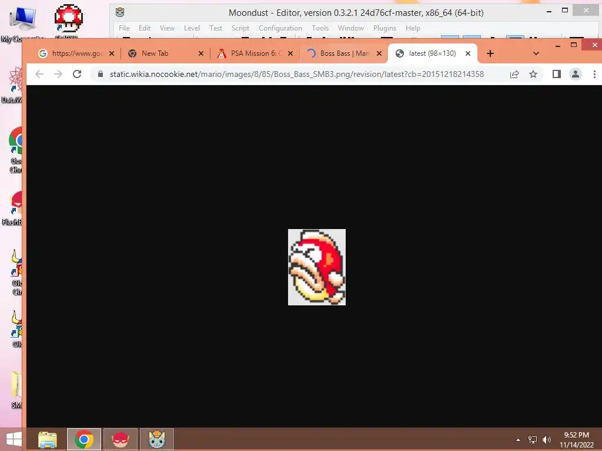602x451 pixels.
Task: Share this page icon
Action: (514, 74)
